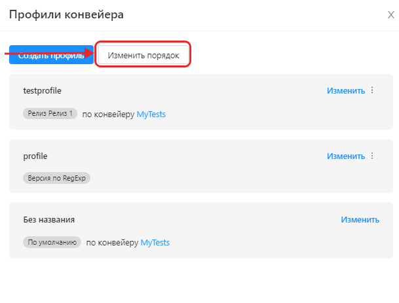Open MyTests link in the default profile
The image size is (399, 303).
(155, 243)
